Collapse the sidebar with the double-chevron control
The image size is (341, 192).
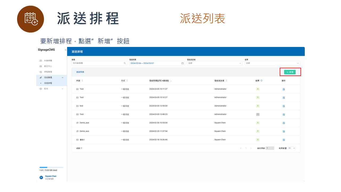click(66, 50)
